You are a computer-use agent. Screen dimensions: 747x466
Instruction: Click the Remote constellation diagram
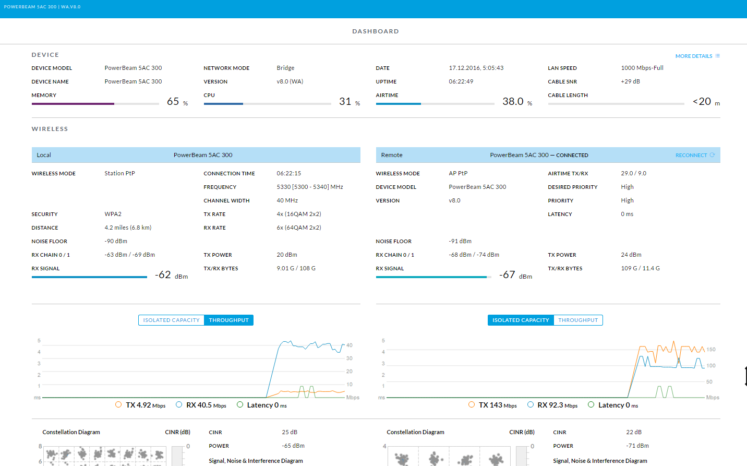[449, 456]
